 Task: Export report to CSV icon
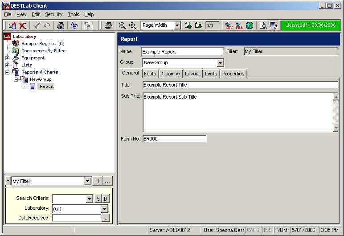pos(229,25)
